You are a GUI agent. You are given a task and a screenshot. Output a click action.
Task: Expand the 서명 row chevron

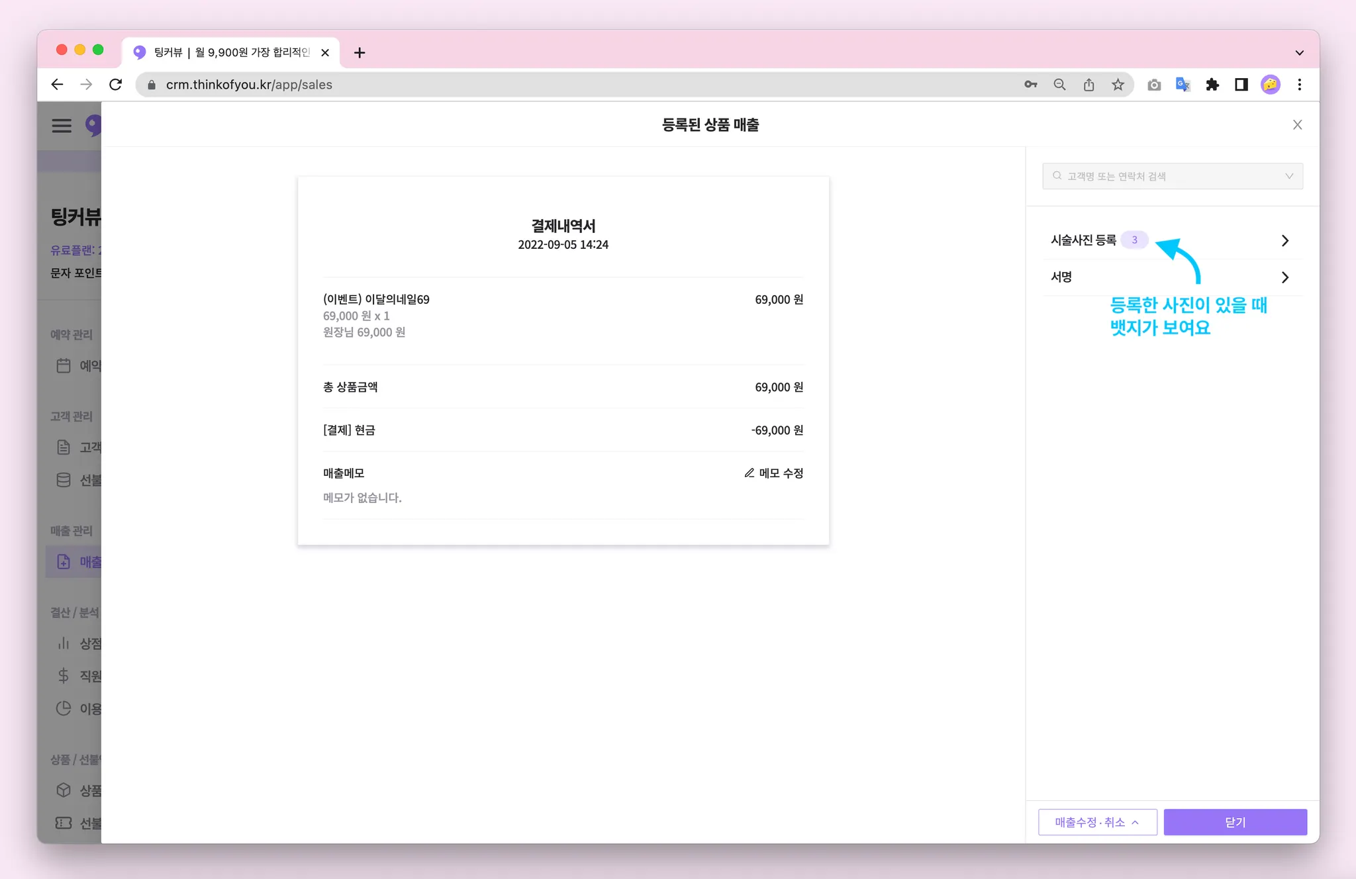pos(1284,277)
